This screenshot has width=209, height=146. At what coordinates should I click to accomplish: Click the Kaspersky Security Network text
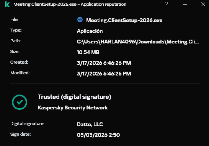(73, 107)
